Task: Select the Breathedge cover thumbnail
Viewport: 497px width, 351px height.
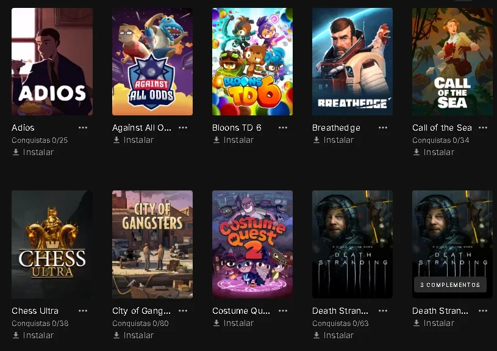Action: (x=352, y=62)
